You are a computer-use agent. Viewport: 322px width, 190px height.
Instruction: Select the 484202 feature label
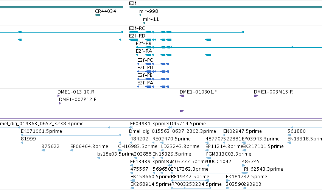139,139
